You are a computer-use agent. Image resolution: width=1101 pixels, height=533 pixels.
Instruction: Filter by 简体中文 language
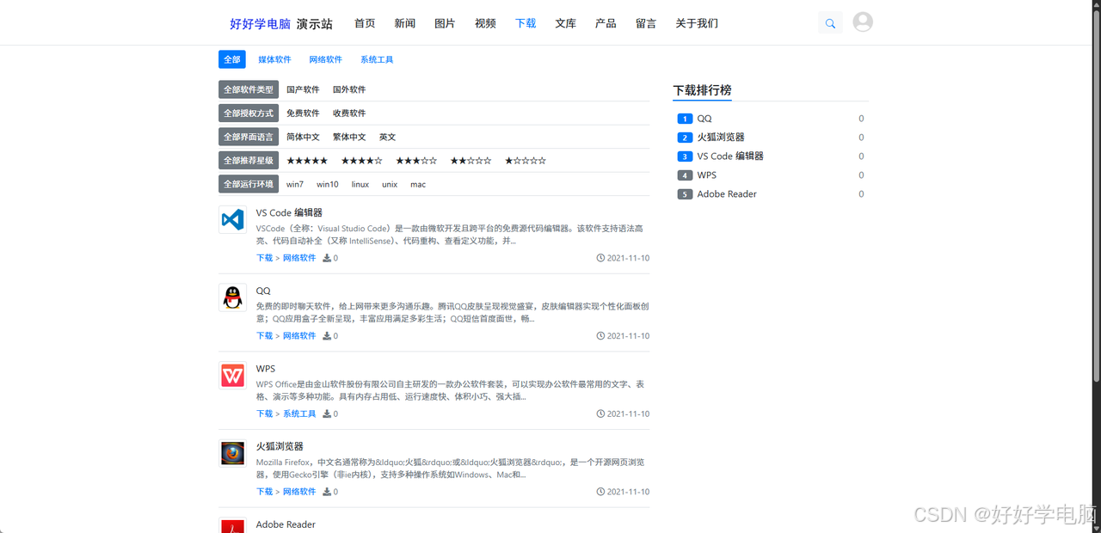point(303,137)
